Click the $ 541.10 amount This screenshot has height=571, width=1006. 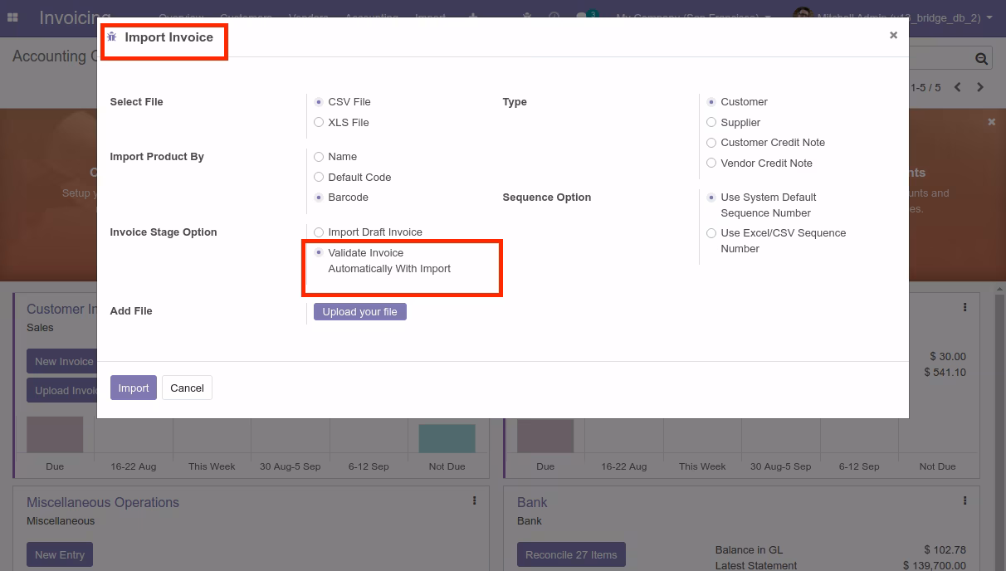point(945,373)
